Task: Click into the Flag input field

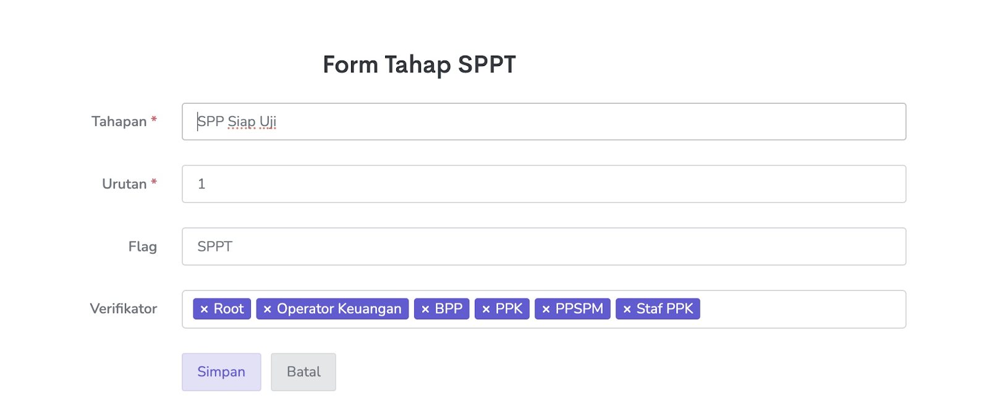Action: (544, 247)
